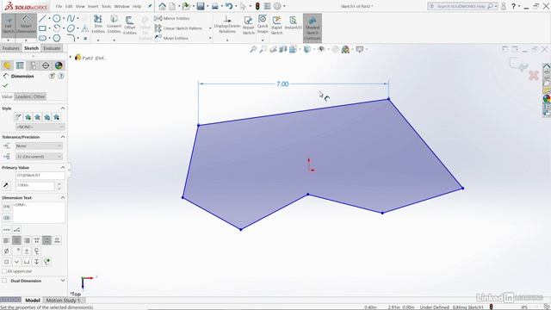
Task: Click the Save icon
Action: pos(201,6)
